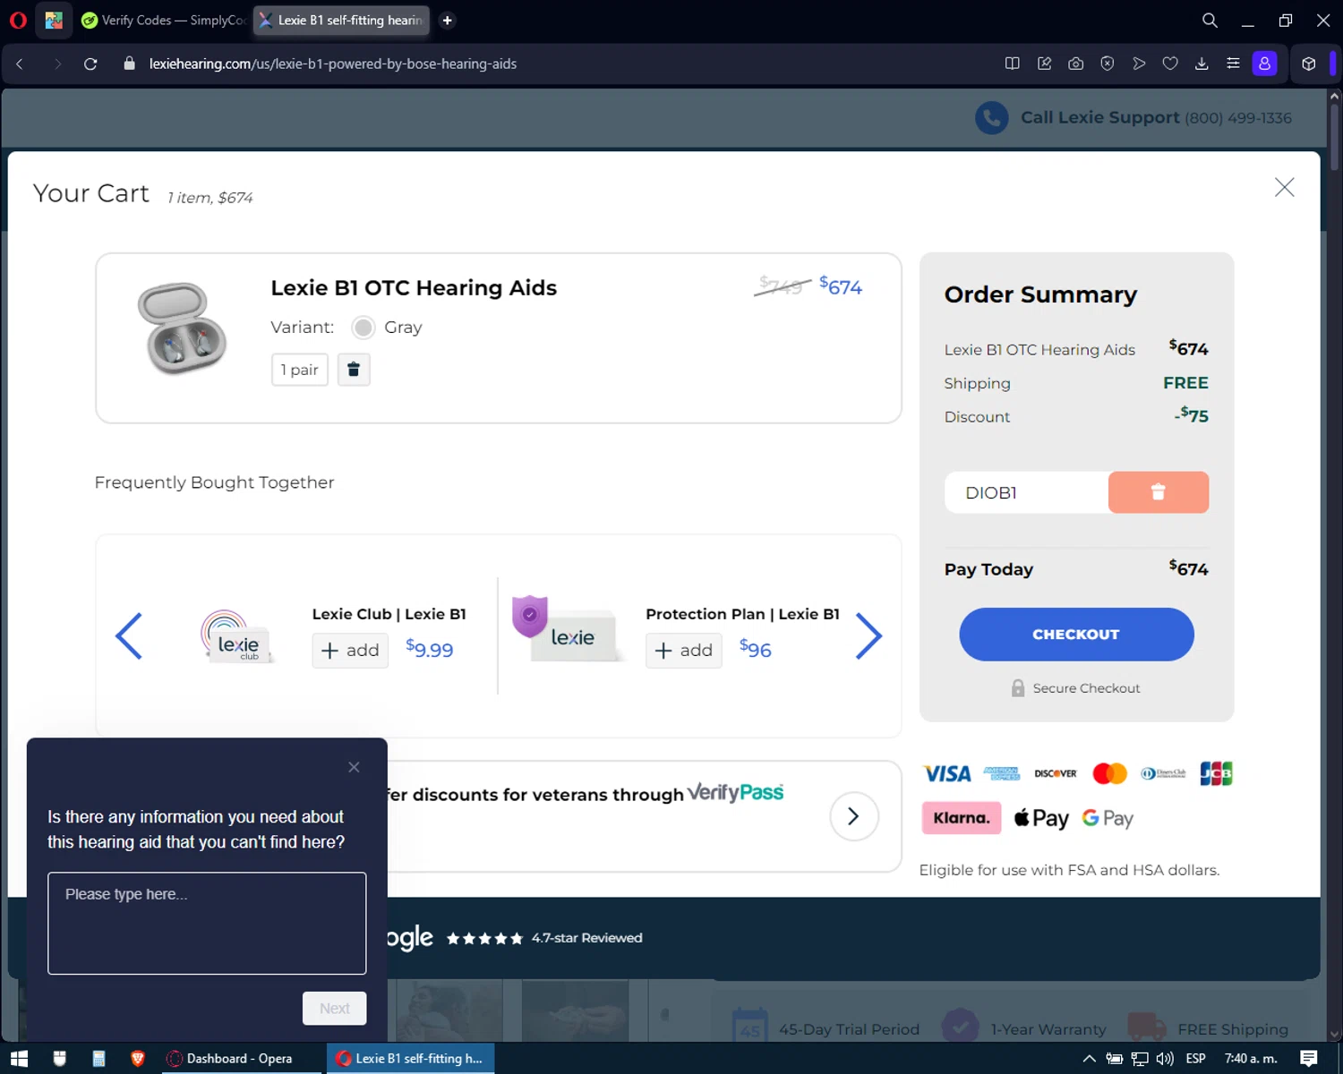Open Brave browser from taskbar
This screenshot has height=1074, width=1343.
(x=138, y=1059)
